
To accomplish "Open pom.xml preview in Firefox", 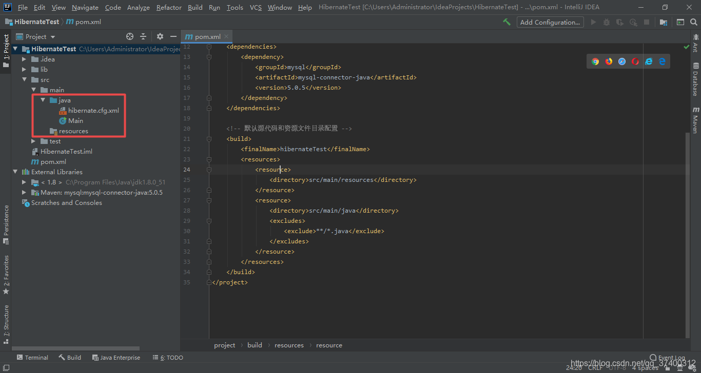I will pyautogui.click(x=609, y=61).
